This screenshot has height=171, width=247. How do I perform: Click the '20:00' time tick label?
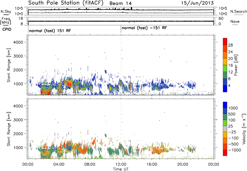click(x=183, y=165)
